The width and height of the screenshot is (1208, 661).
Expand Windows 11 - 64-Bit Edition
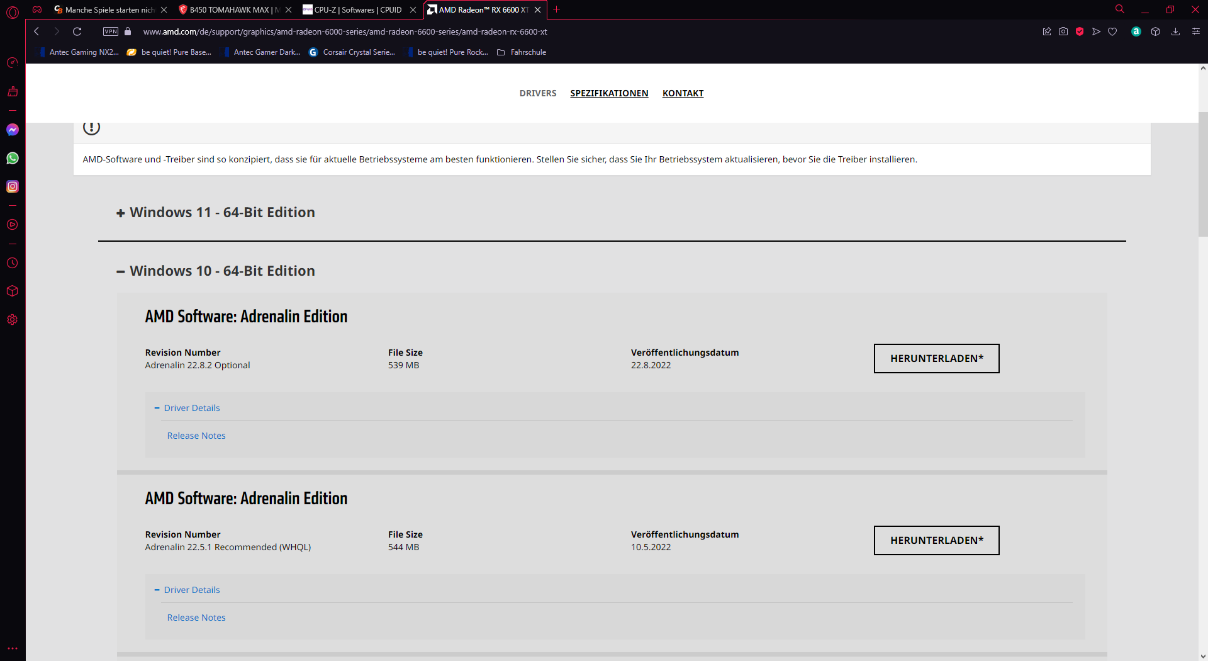(x=216, y=213)
